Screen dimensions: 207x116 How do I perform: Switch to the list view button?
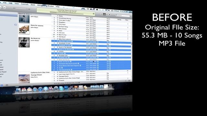pyautogui.click(x=102, y=14)
